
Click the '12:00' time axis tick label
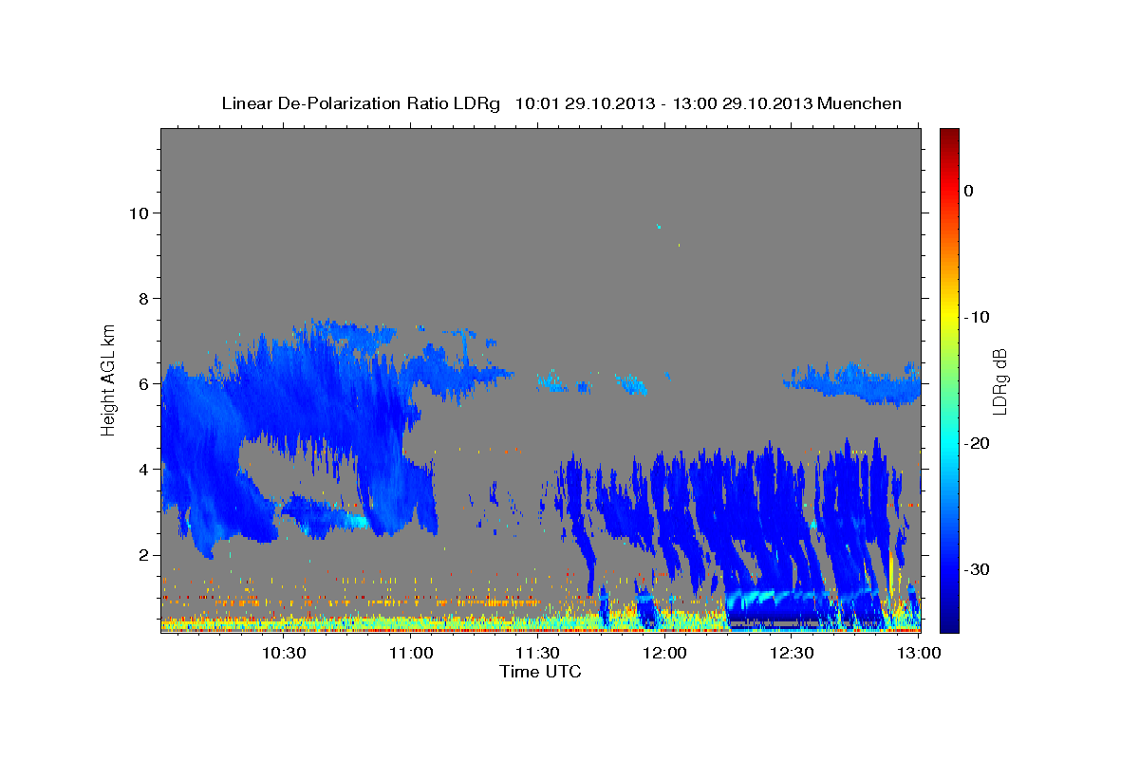664,653
